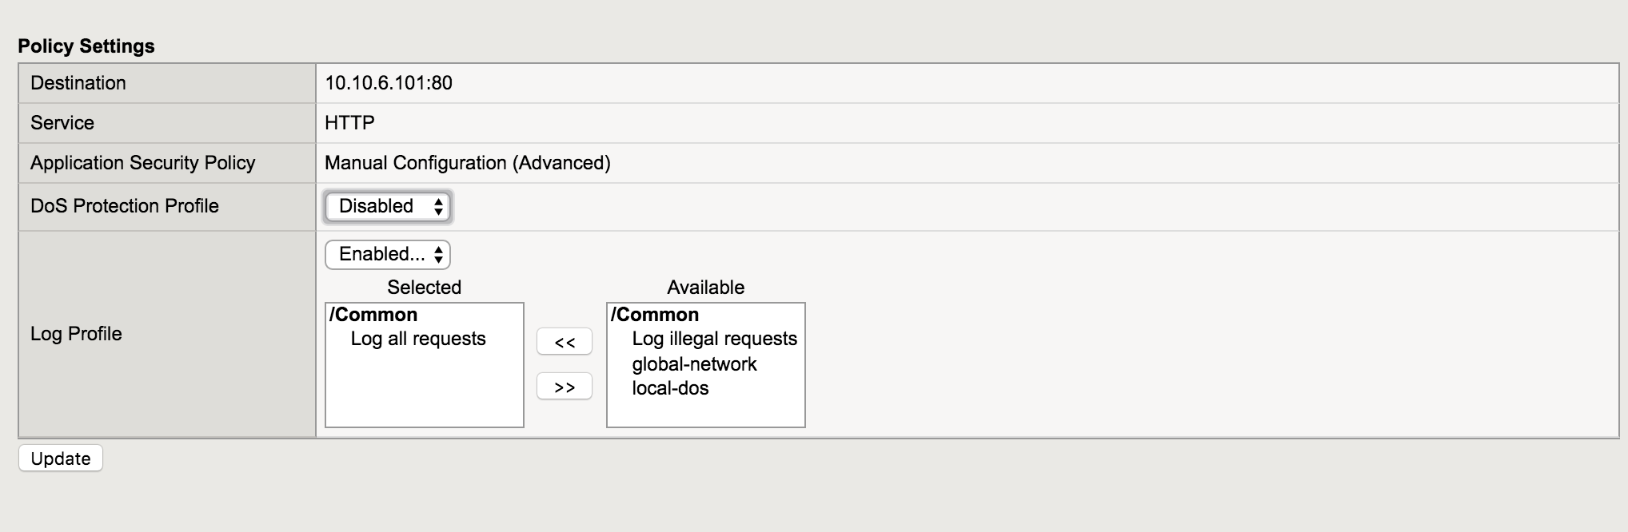The image size is (1628, 532).
Task: Click the DoS Protection Profile label
Action: tap(124, 206)
